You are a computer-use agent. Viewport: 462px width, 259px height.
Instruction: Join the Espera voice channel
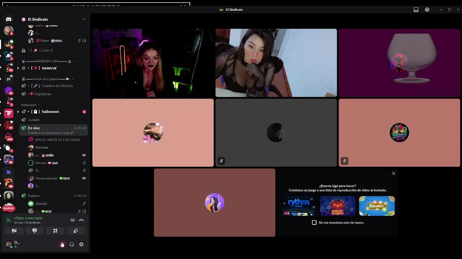(54, 196)
